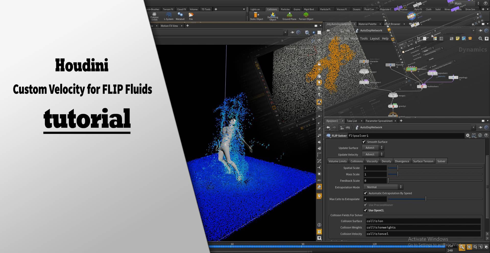
Task: Toggle Automatic Extrapolation By Speed checkbox
Action: [365, 193]
